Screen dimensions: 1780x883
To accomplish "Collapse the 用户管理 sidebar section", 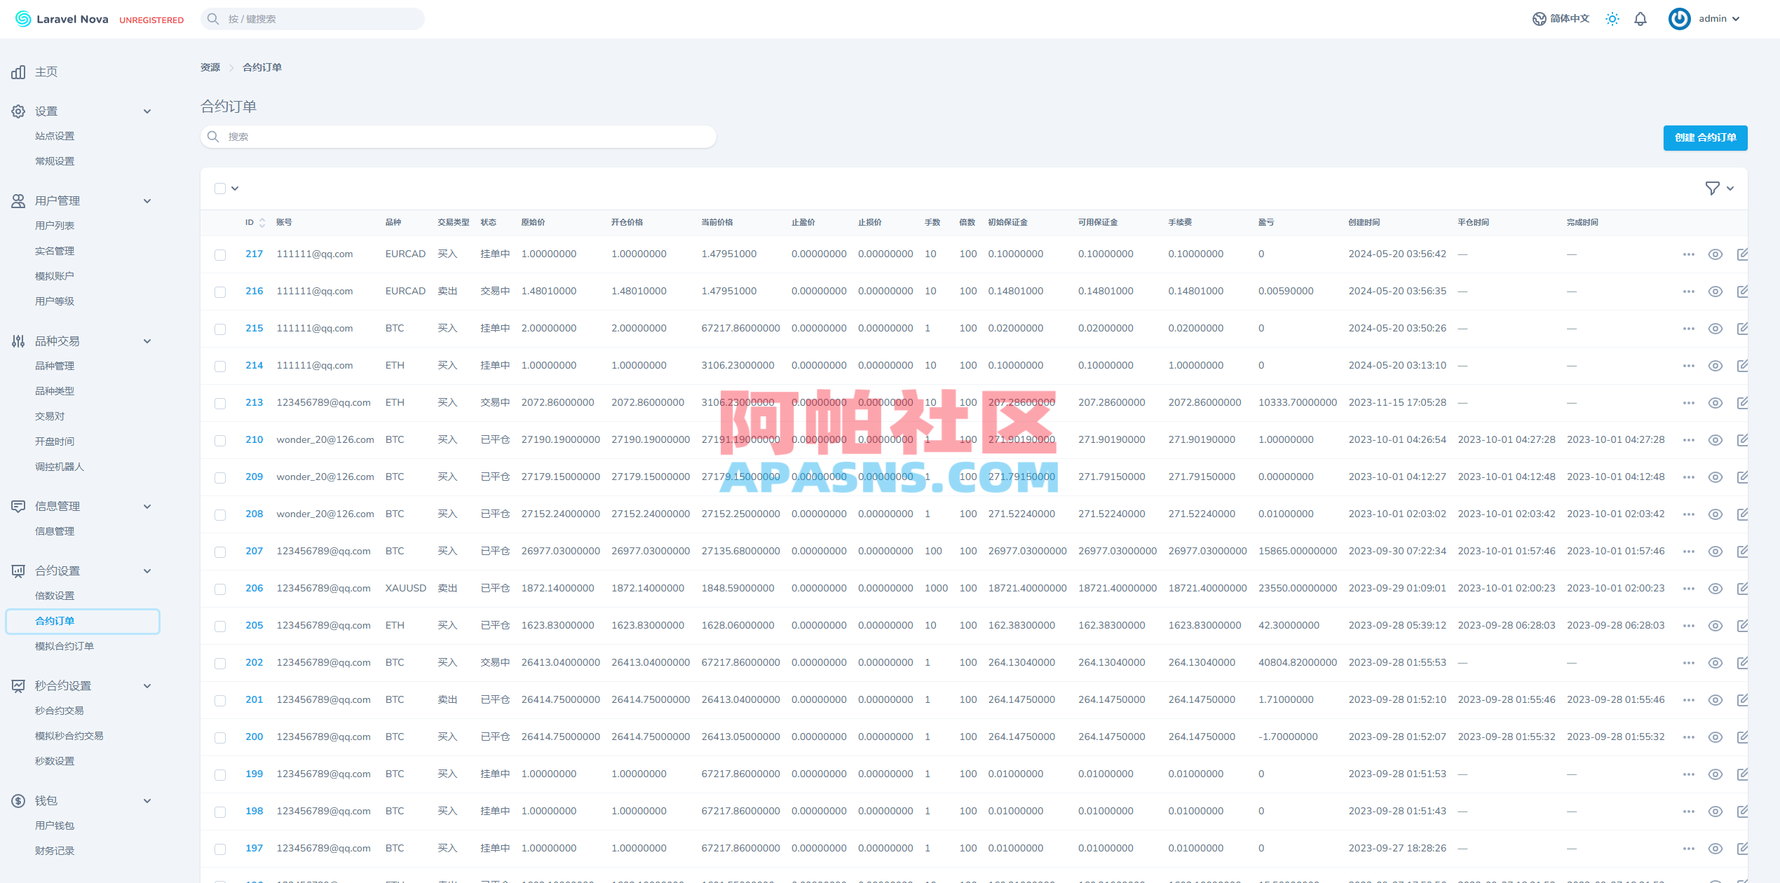I will (147, 200).
